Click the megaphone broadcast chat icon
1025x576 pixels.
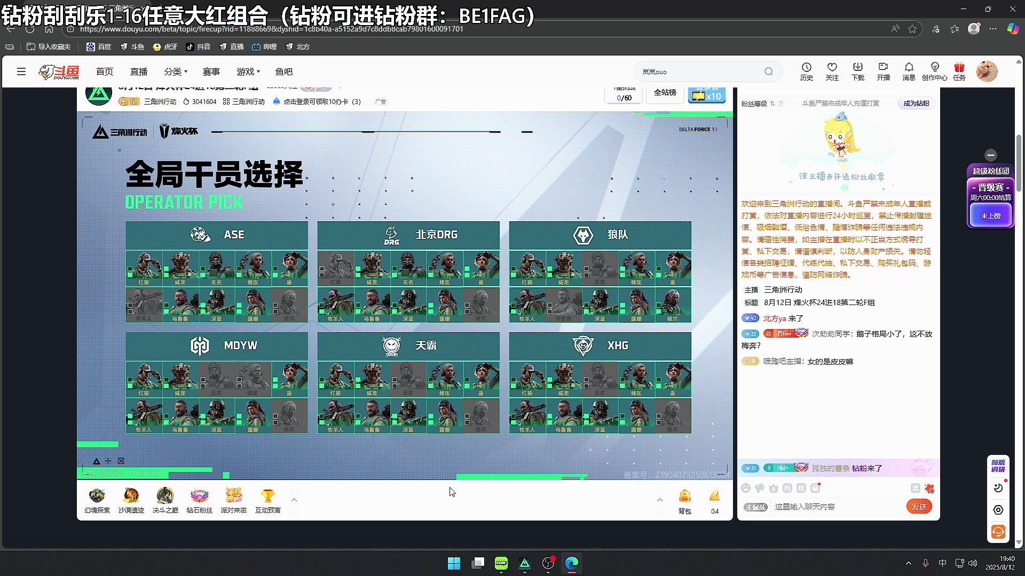point(760,488)
